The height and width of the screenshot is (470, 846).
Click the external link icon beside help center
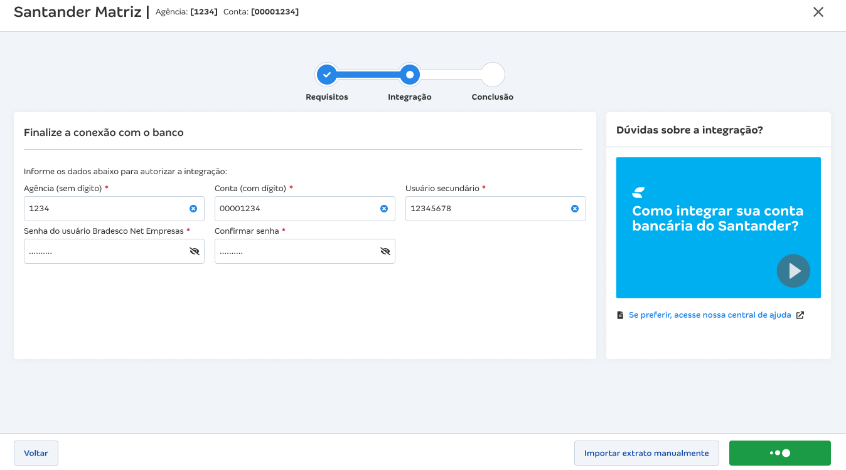800,315
